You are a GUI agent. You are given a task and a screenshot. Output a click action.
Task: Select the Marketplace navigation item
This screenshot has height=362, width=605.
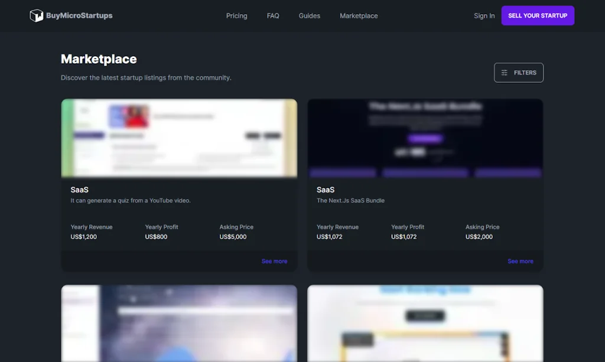pyautogui.click(x=359, y=16)
